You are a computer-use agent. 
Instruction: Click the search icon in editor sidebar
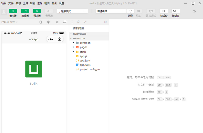78,22
